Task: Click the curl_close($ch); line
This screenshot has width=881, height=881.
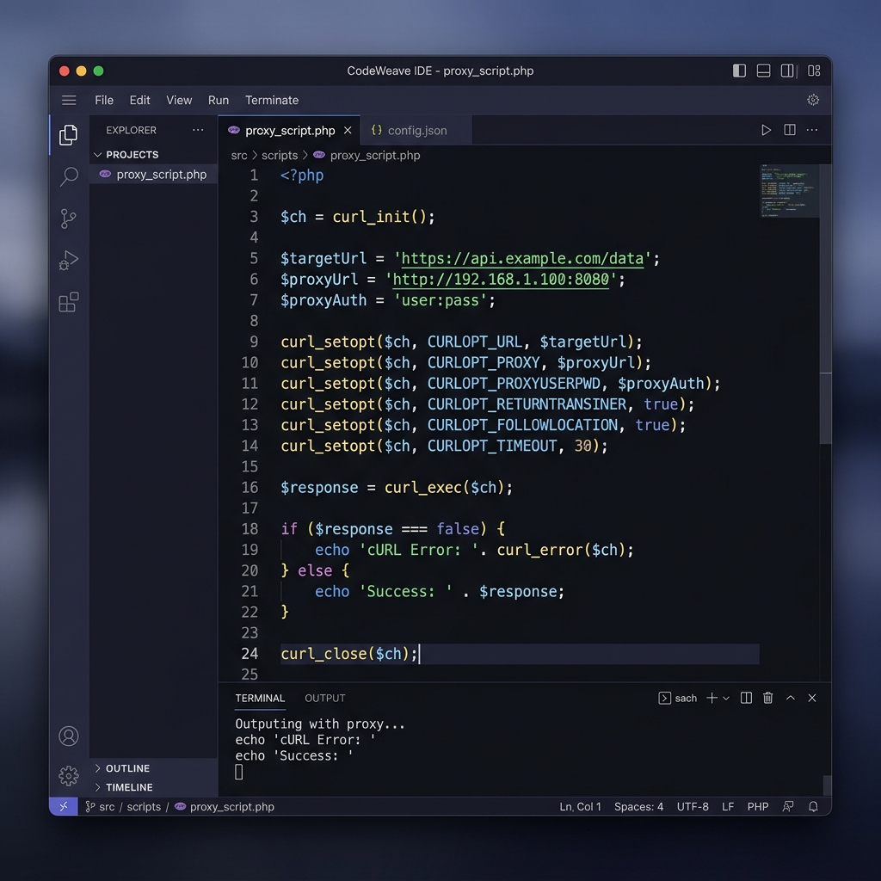Action: tap(520, 654)
